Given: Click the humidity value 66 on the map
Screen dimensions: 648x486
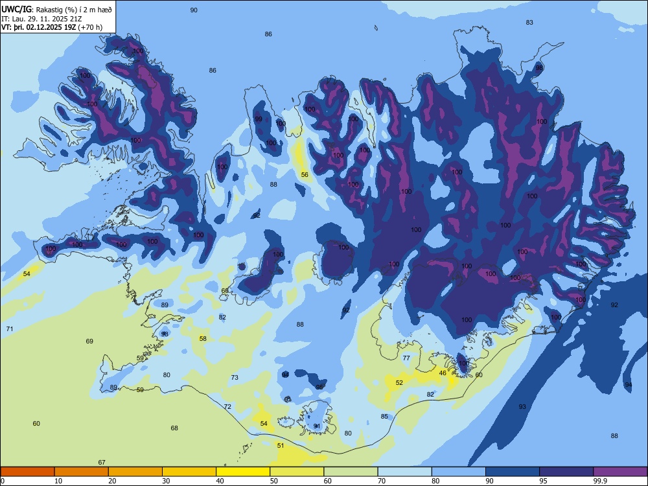Looking at the screenshot, I should (x=224, y=290).
